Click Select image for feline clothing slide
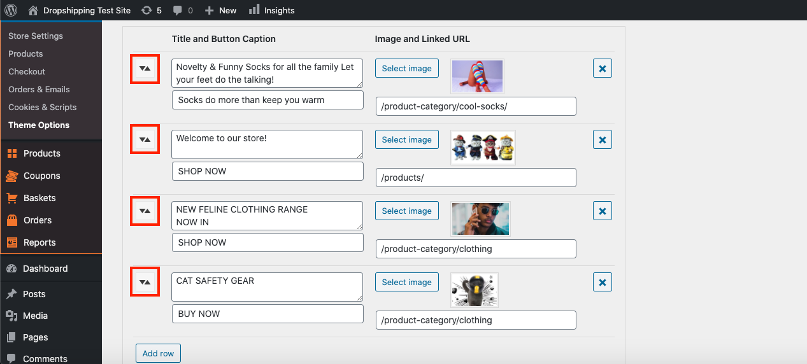This screenshot has width=807, height=364. click(x=407, y=211)
